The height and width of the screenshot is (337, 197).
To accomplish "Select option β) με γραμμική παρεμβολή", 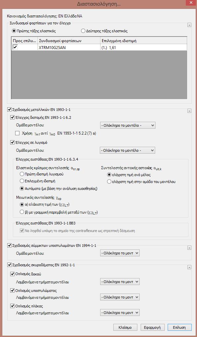I will [x=21, y=212].
